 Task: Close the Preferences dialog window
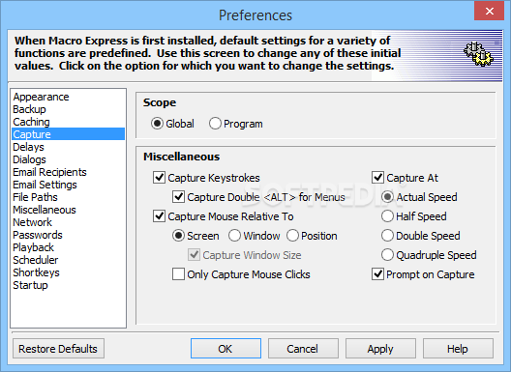point(489,11)
